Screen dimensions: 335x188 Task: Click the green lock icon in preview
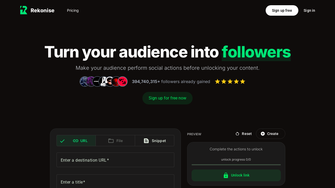point(226,175)
